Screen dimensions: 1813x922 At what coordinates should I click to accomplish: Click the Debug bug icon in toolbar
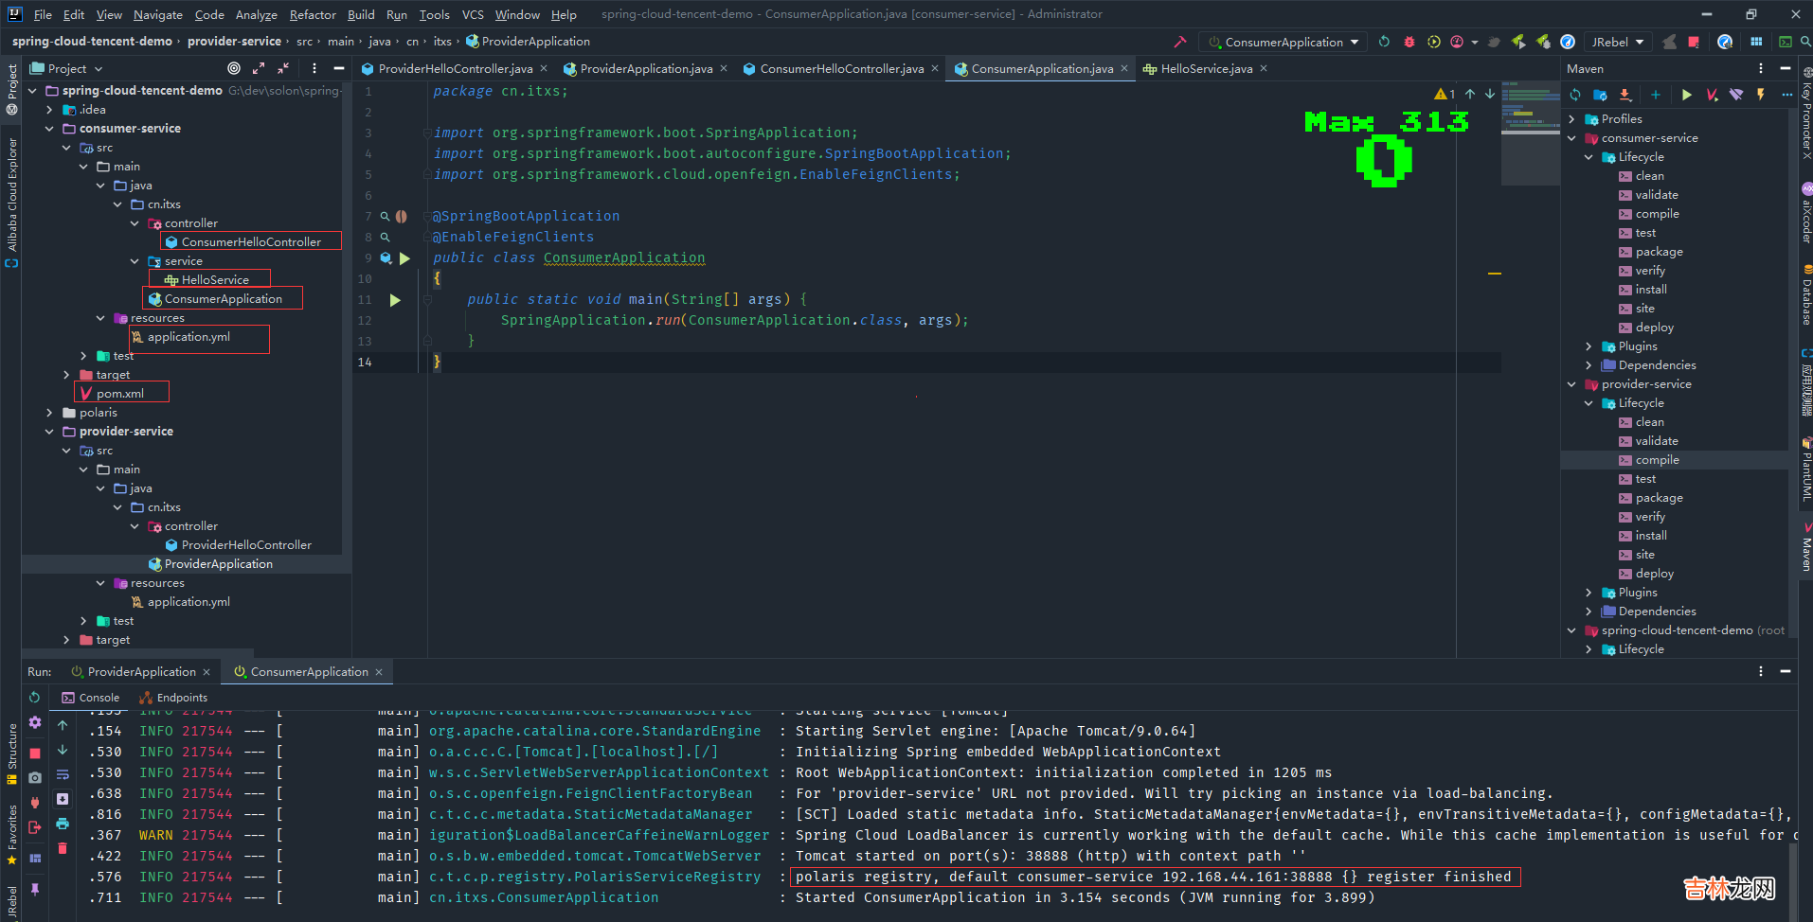pos(1409,42)
